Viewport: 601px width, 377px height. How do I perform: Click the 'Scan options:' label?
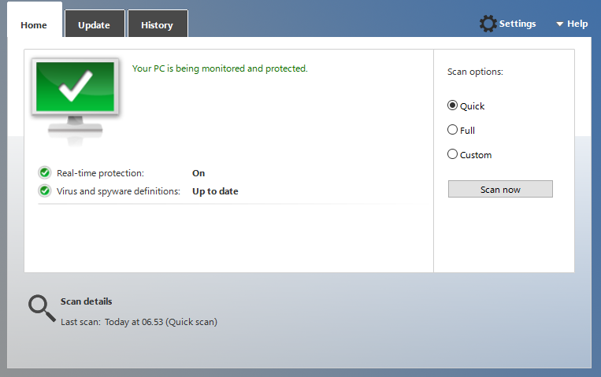tap(475, 72)
